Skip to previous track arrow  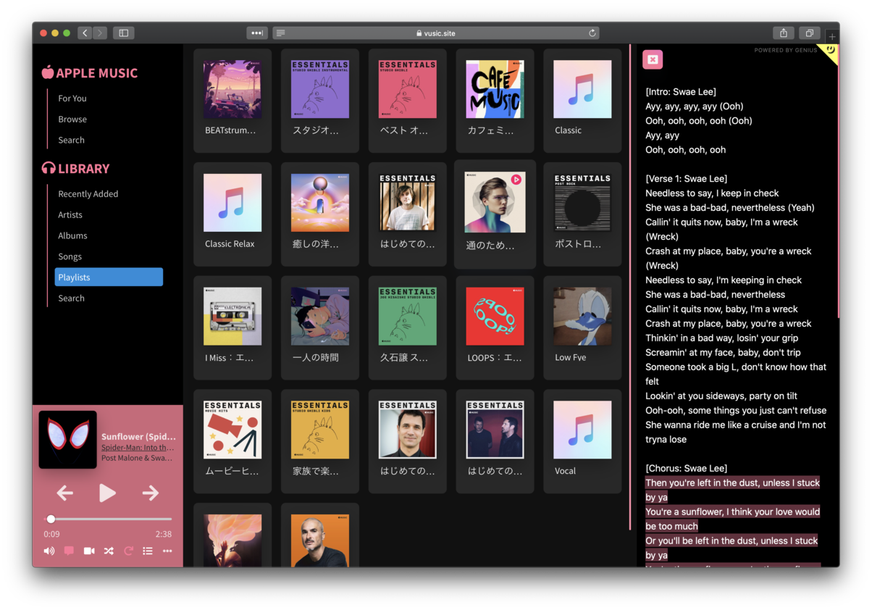[65, 493]
